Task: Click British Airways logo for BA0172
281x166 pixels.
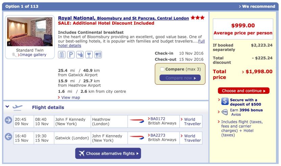Action: [137, 121]
